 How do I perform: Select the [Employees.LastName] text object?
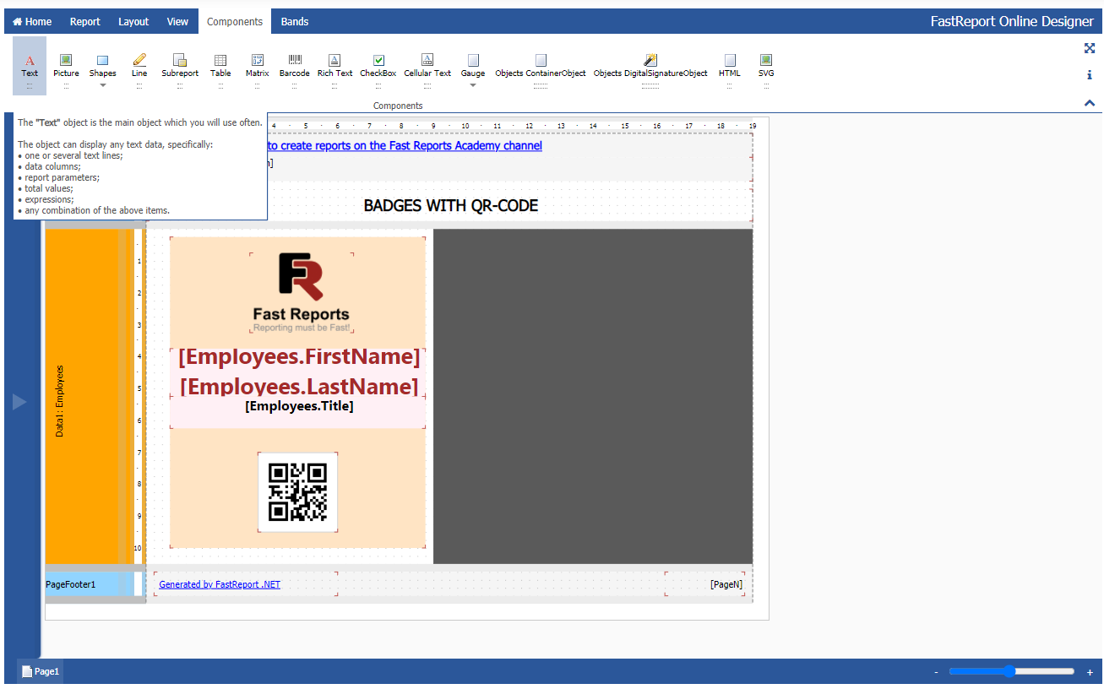coord(299,387)
